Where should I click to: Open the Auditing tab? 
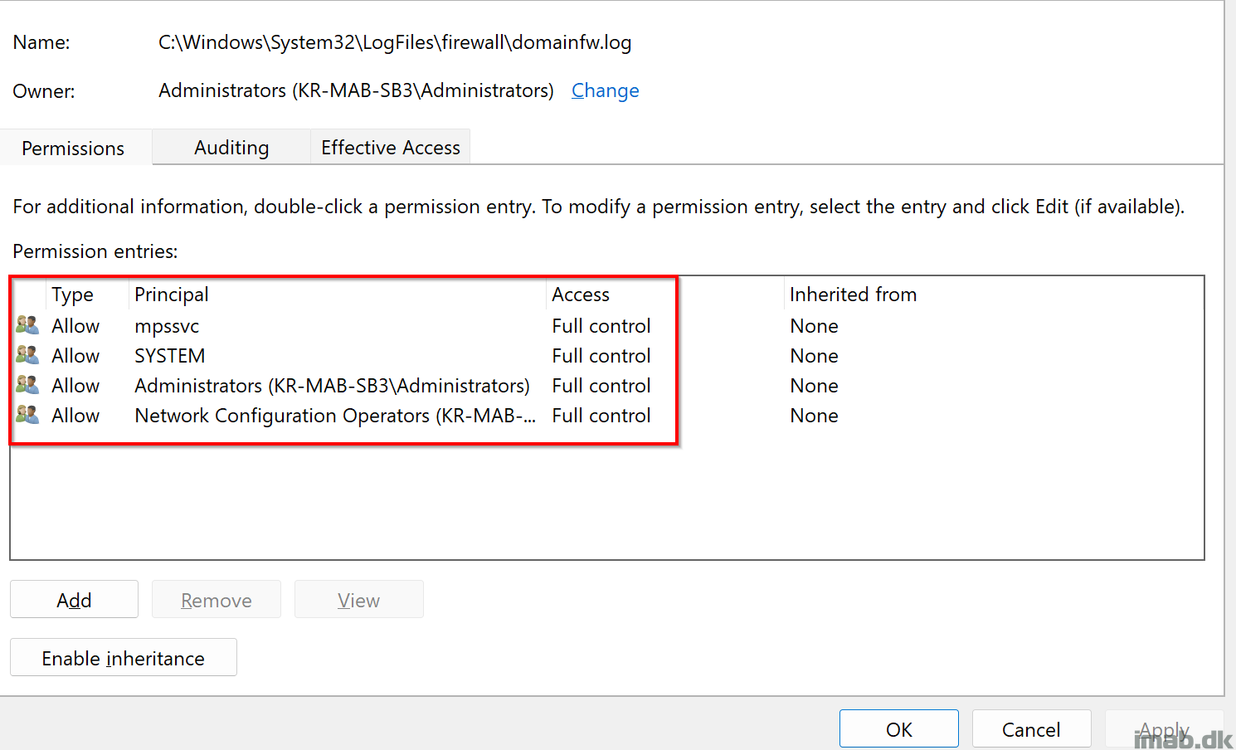pos(231,148)
